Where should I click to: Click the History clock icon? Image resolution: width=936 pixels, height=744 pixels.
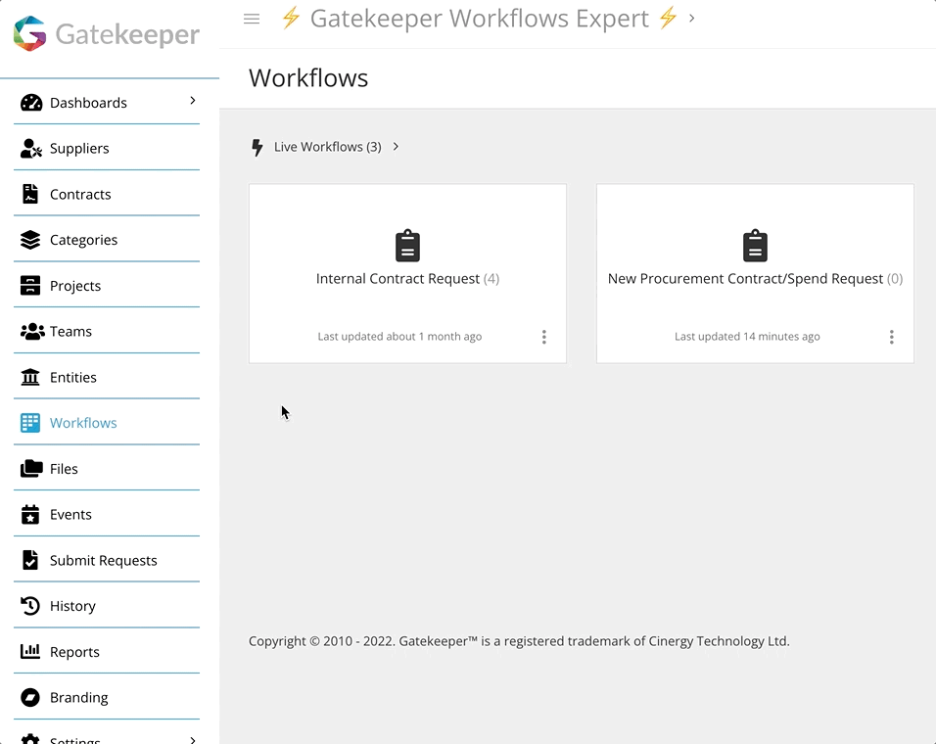(30, 606)
